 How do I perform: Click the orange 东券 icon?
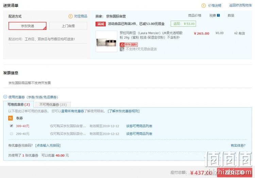click(x=11, y=118)
